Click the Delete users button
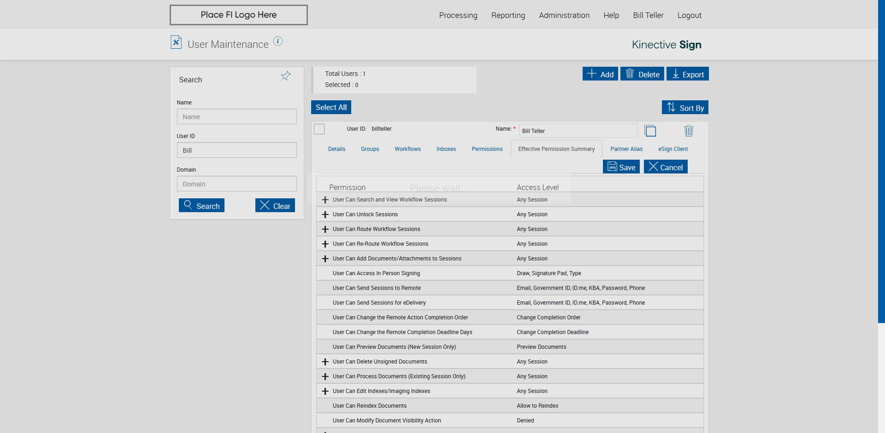885x433 pixels. [x=642, y=74]
